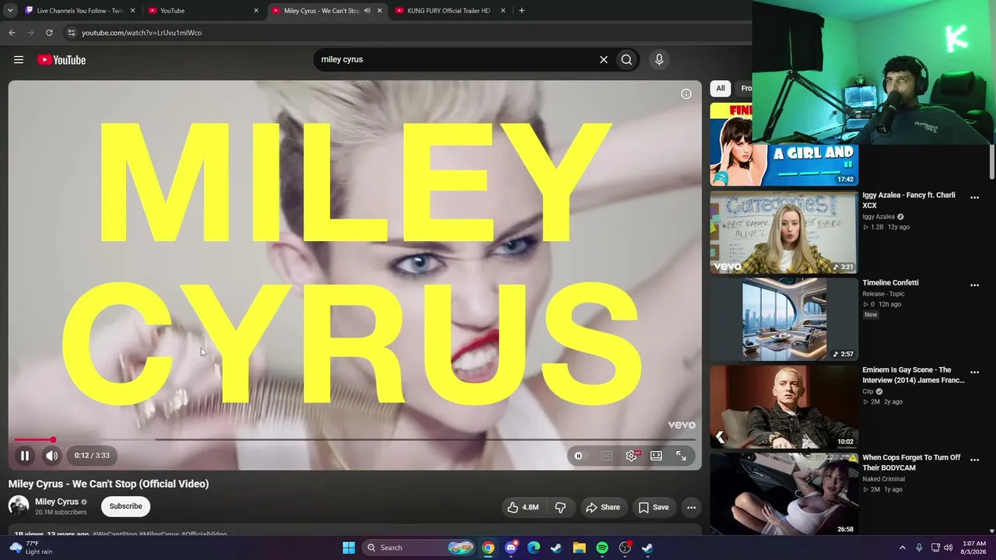Save the video to a playlist
The height and width of the screenshot is (560, 996).
654,507
